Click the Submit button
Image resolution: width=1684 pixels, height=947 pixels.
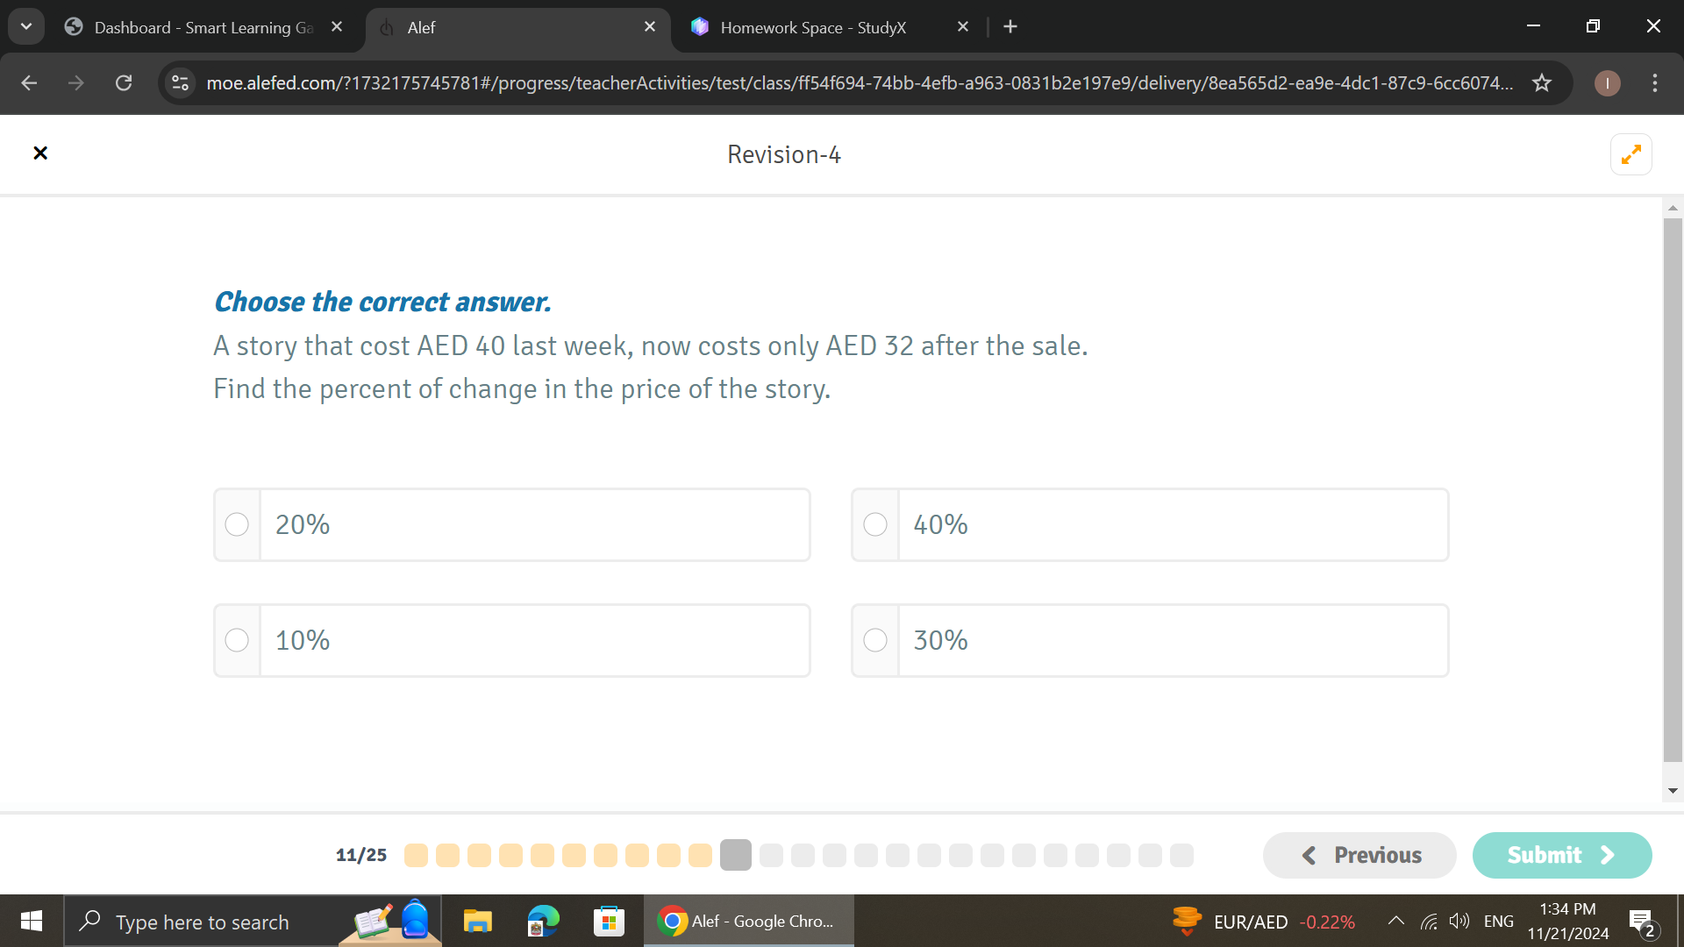pos(1561,855)
